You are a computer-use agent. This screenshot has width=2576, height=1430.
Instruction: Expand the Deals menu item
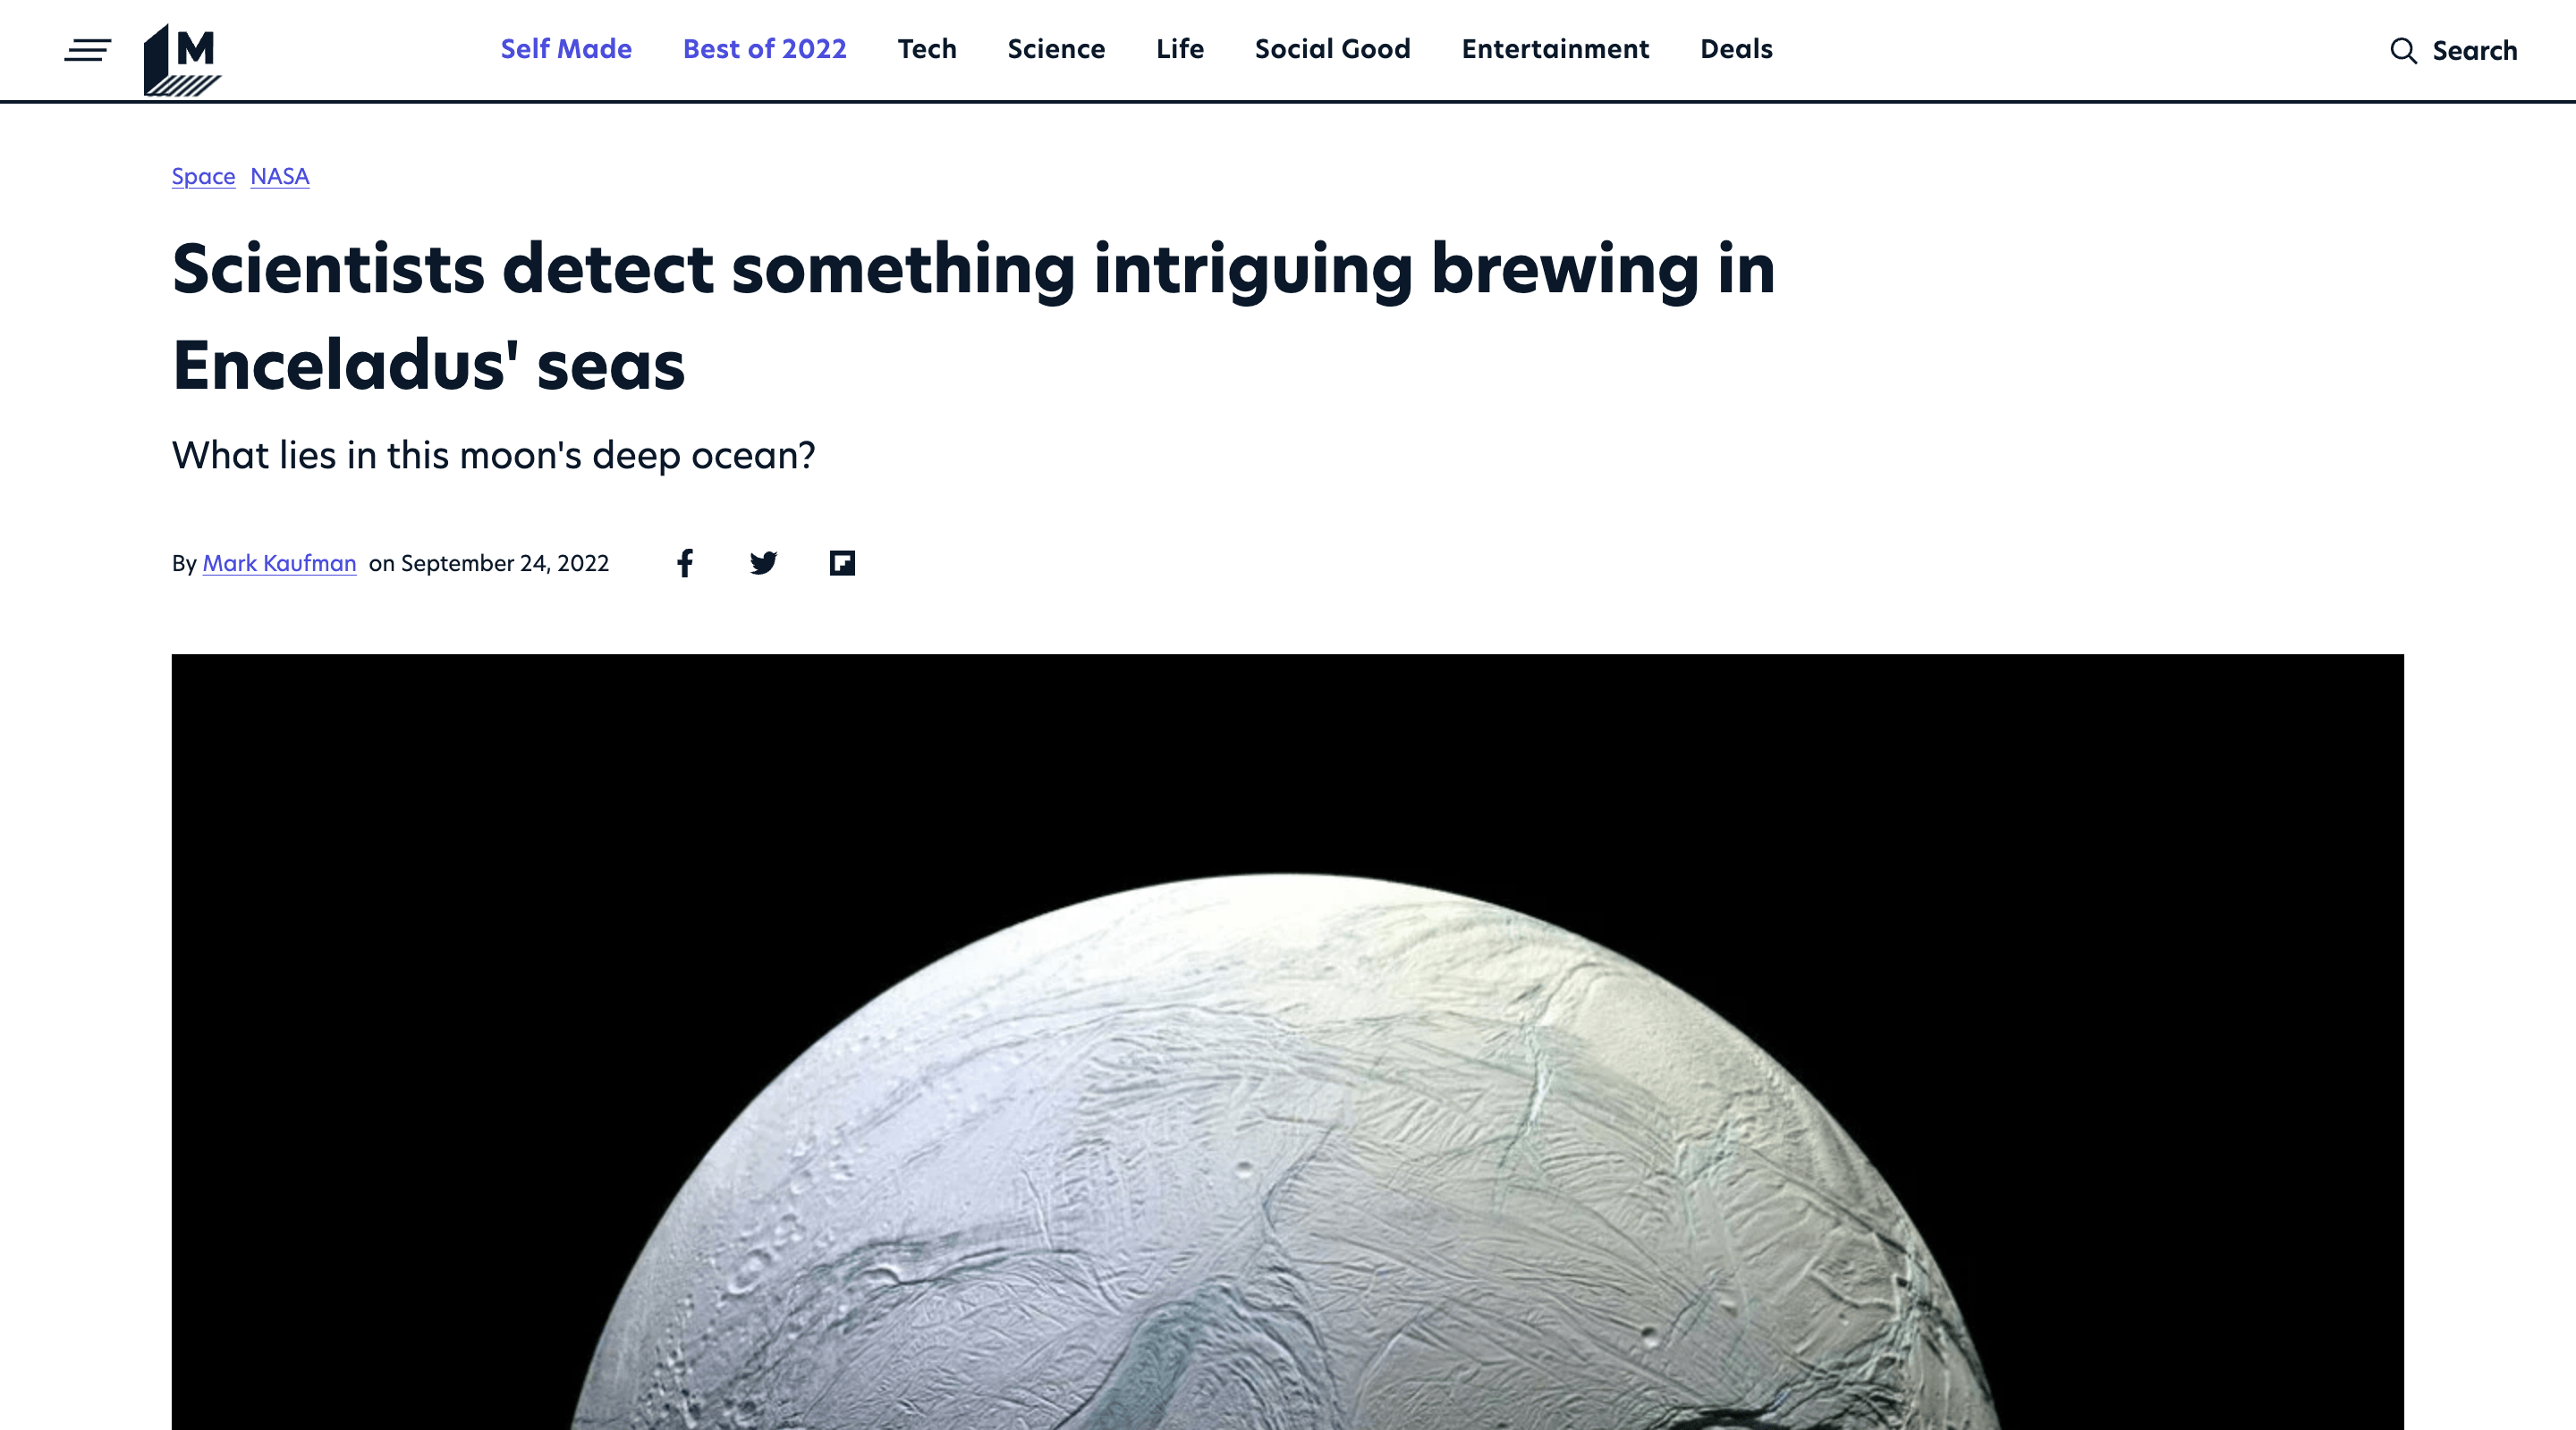(x=1735, y=49)
